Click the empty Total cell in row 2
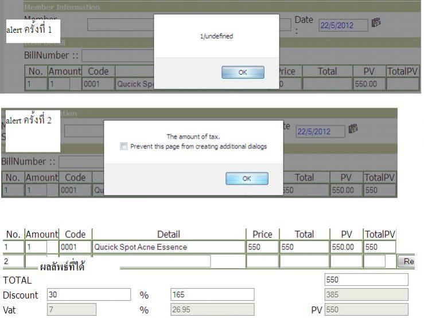Image resolution: width=424 pixels, height=318 pixels. (x=304, y=261)
